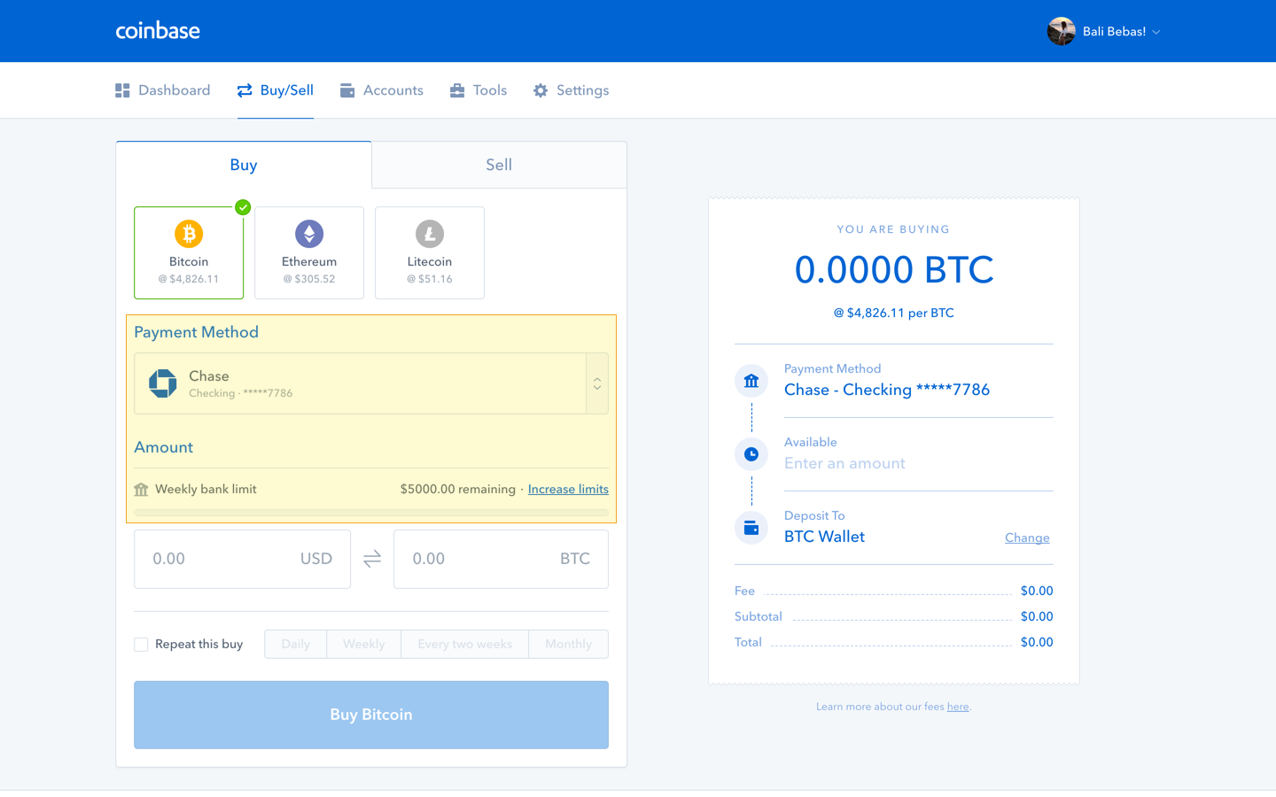Click the Bali Bebas! username
The width and height of the screenshot is (1276, 797).
(1114, 32)
